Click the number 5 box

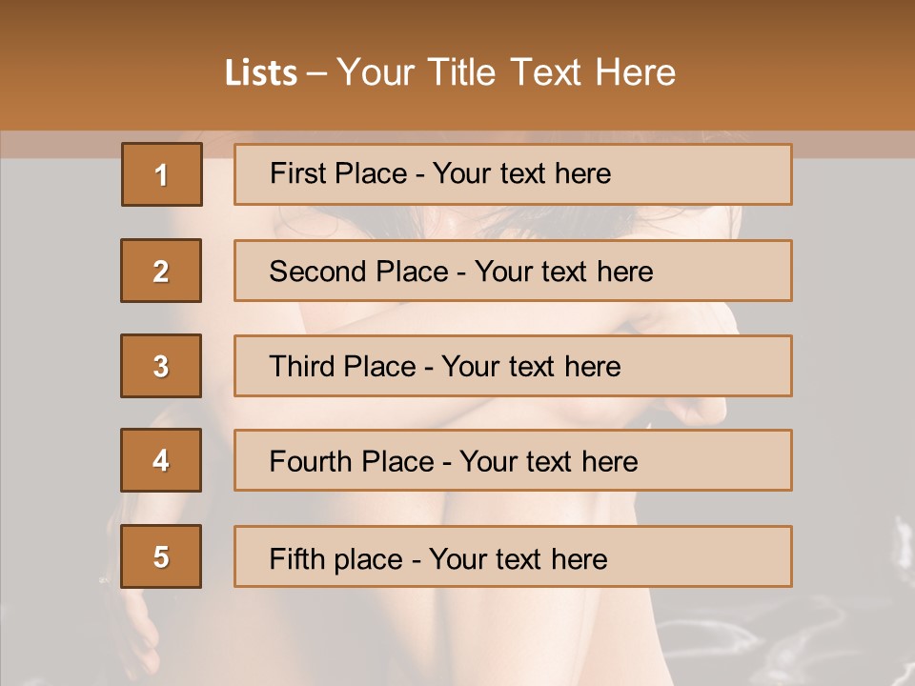(x=161, y=556)
